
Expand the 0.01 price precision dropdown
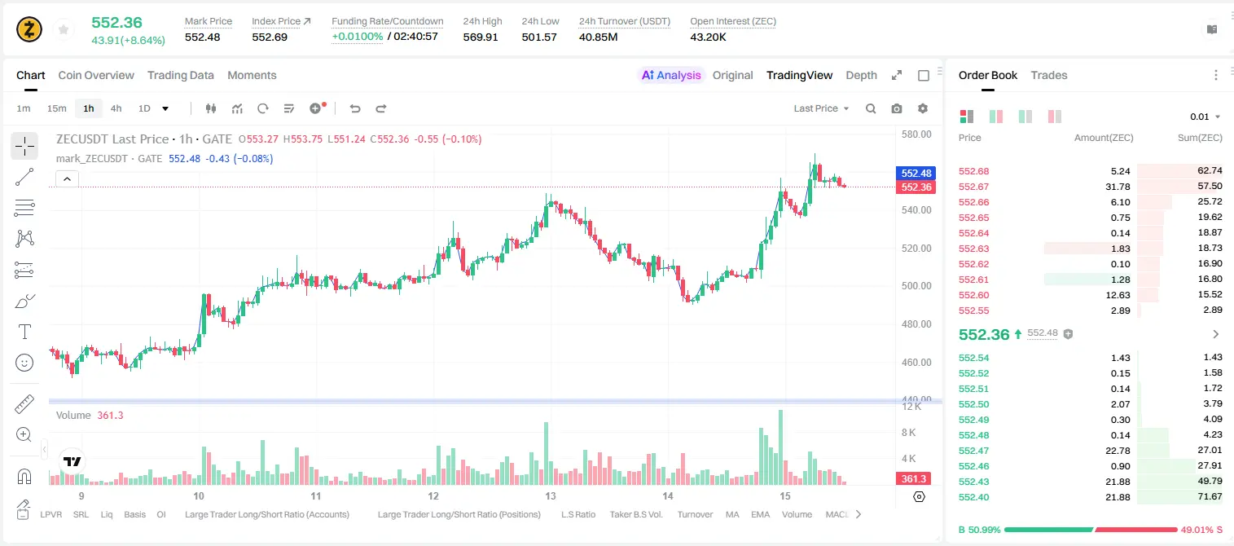tap(1205, 117)
